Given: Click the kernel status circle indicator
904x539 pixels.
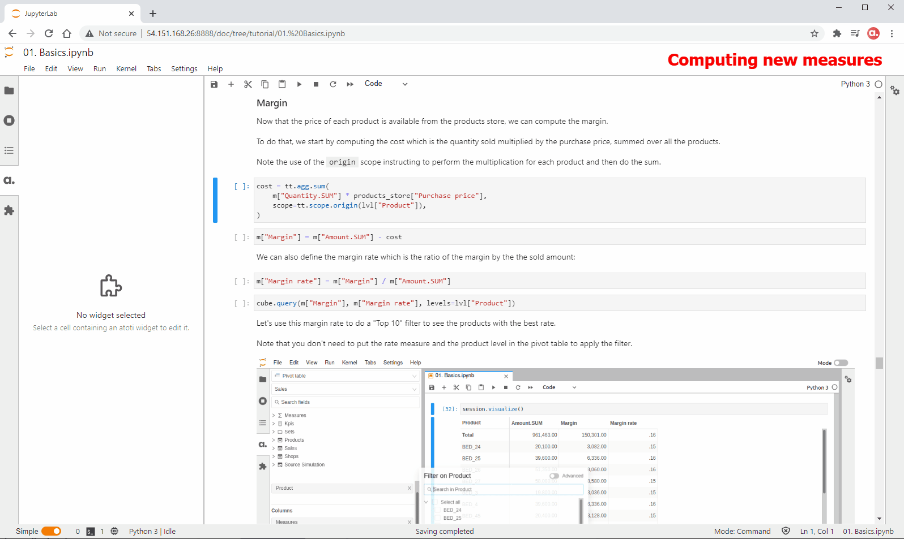Looking at the screenshot, I should coord(879,84).
